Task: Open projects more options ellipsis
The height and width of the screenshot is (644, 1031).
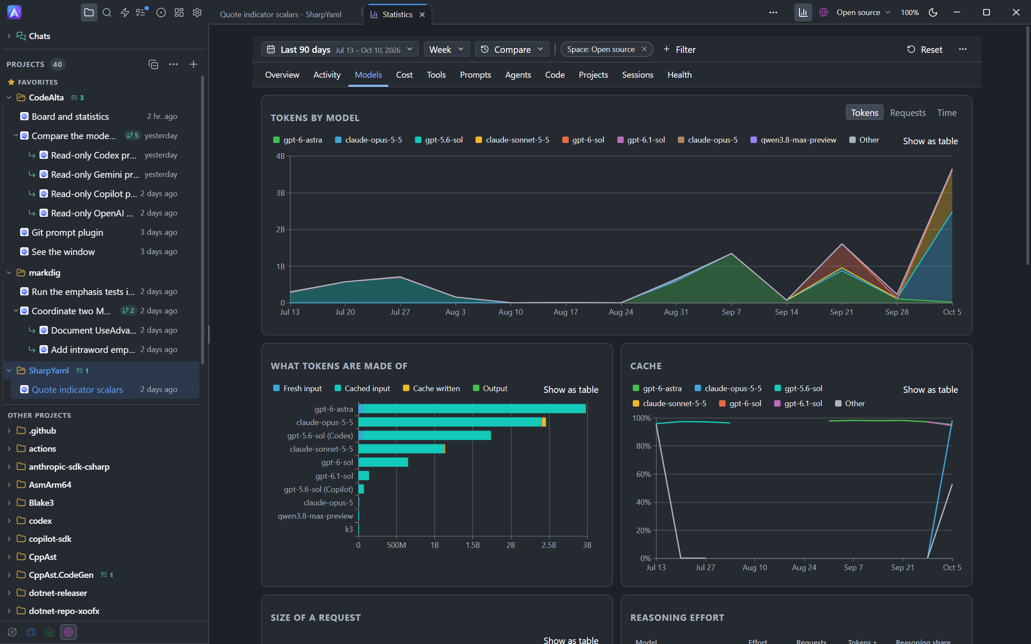Action: (x=173, y=64)
